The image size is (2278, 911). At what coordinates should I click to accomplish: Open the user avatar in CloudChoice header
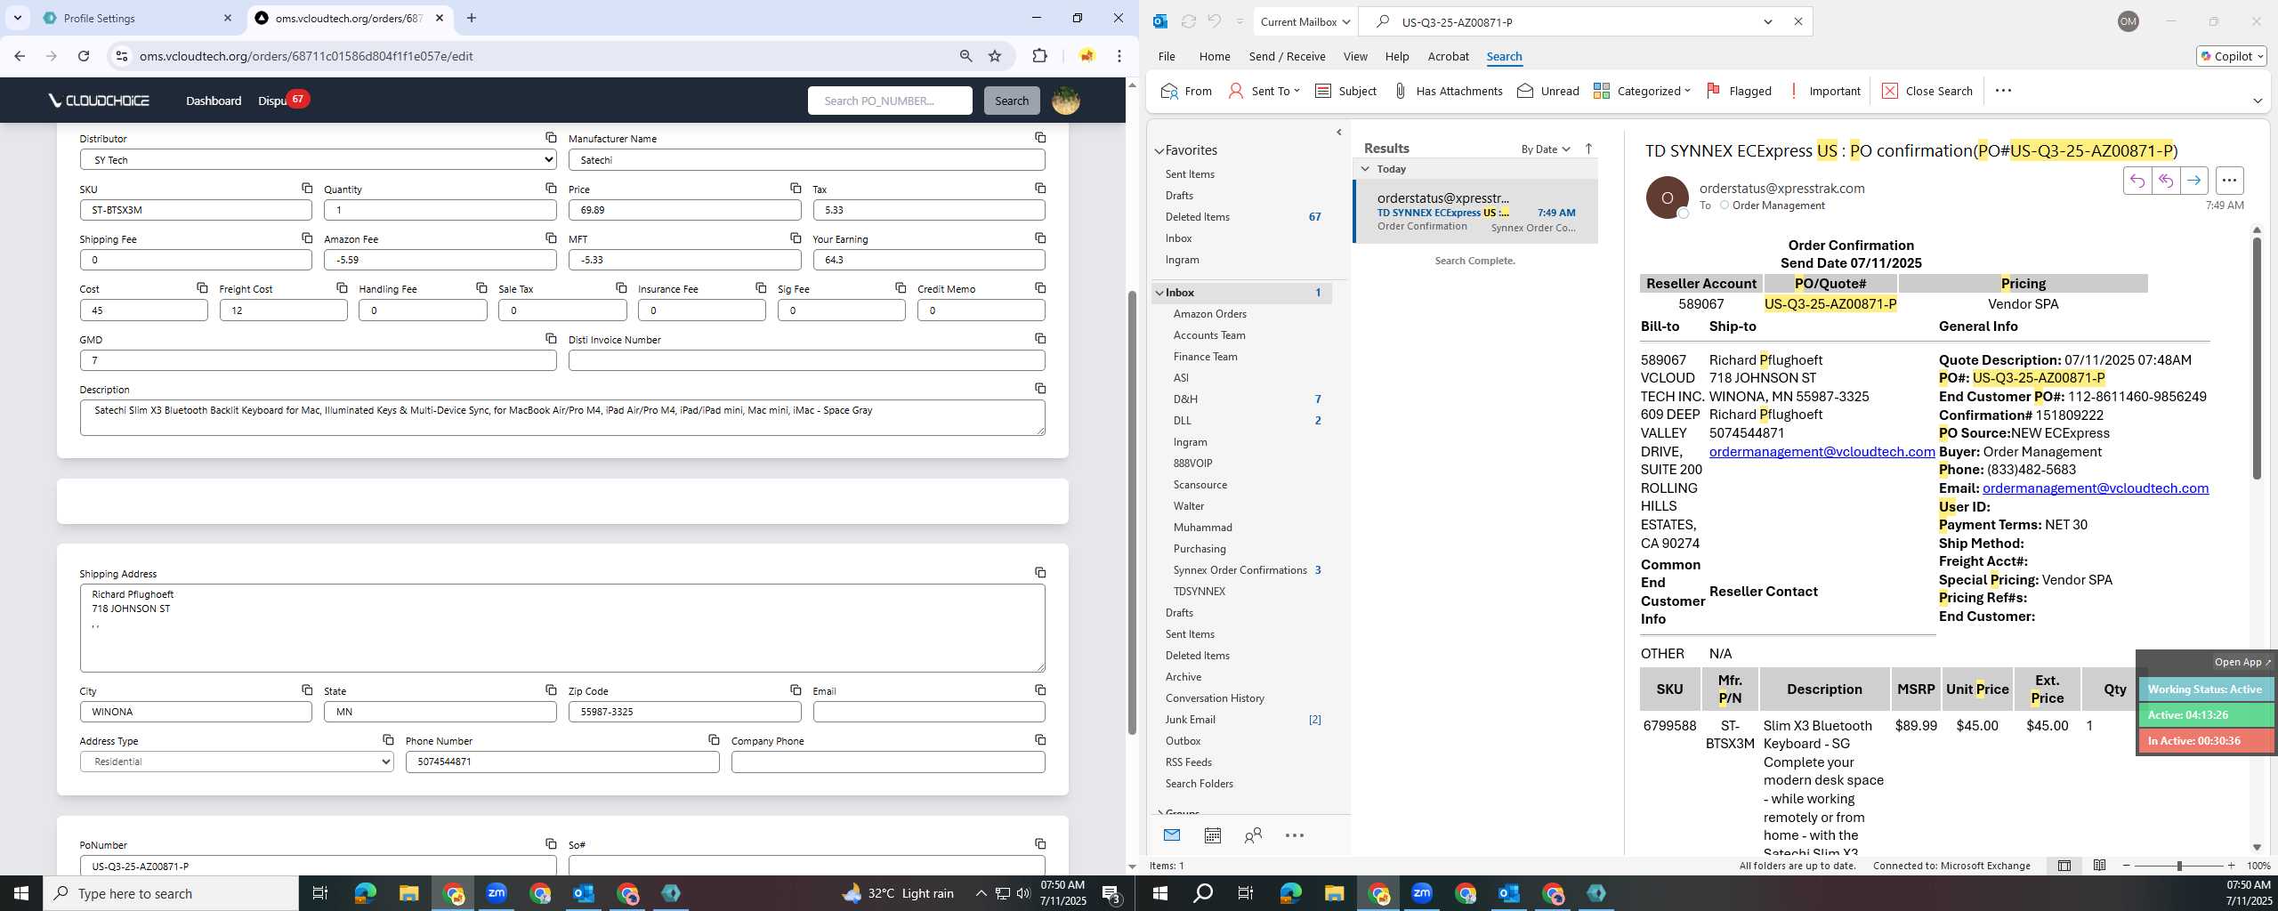[x=1066, y=101]
